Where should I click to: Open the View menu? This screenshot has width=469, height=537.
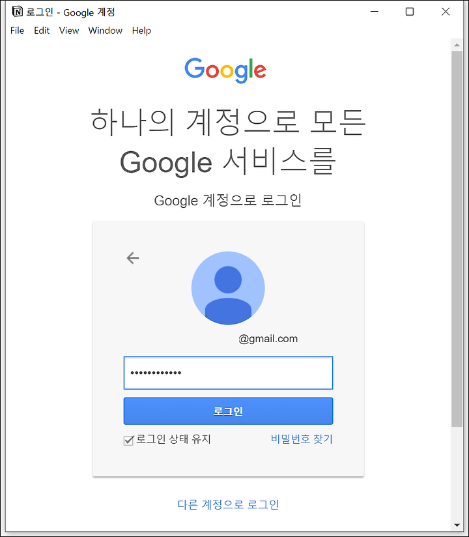point(69,31)
